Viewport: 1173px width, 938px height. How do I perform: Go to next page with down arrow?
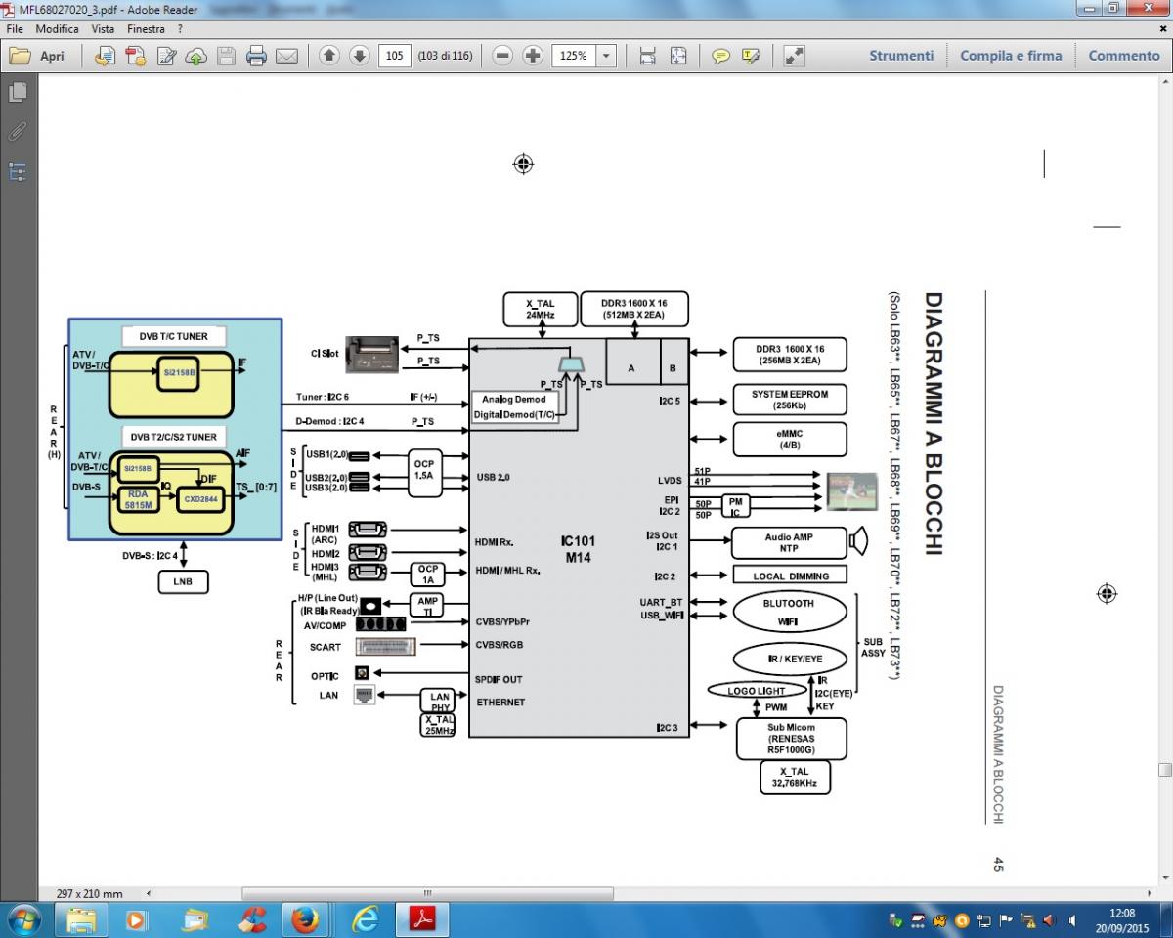[x=359, y=56]
